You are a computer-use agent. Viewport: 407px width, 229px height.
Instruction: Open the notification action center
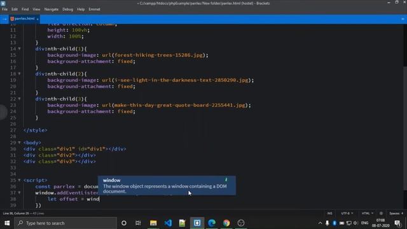click(x=397, y=223)
